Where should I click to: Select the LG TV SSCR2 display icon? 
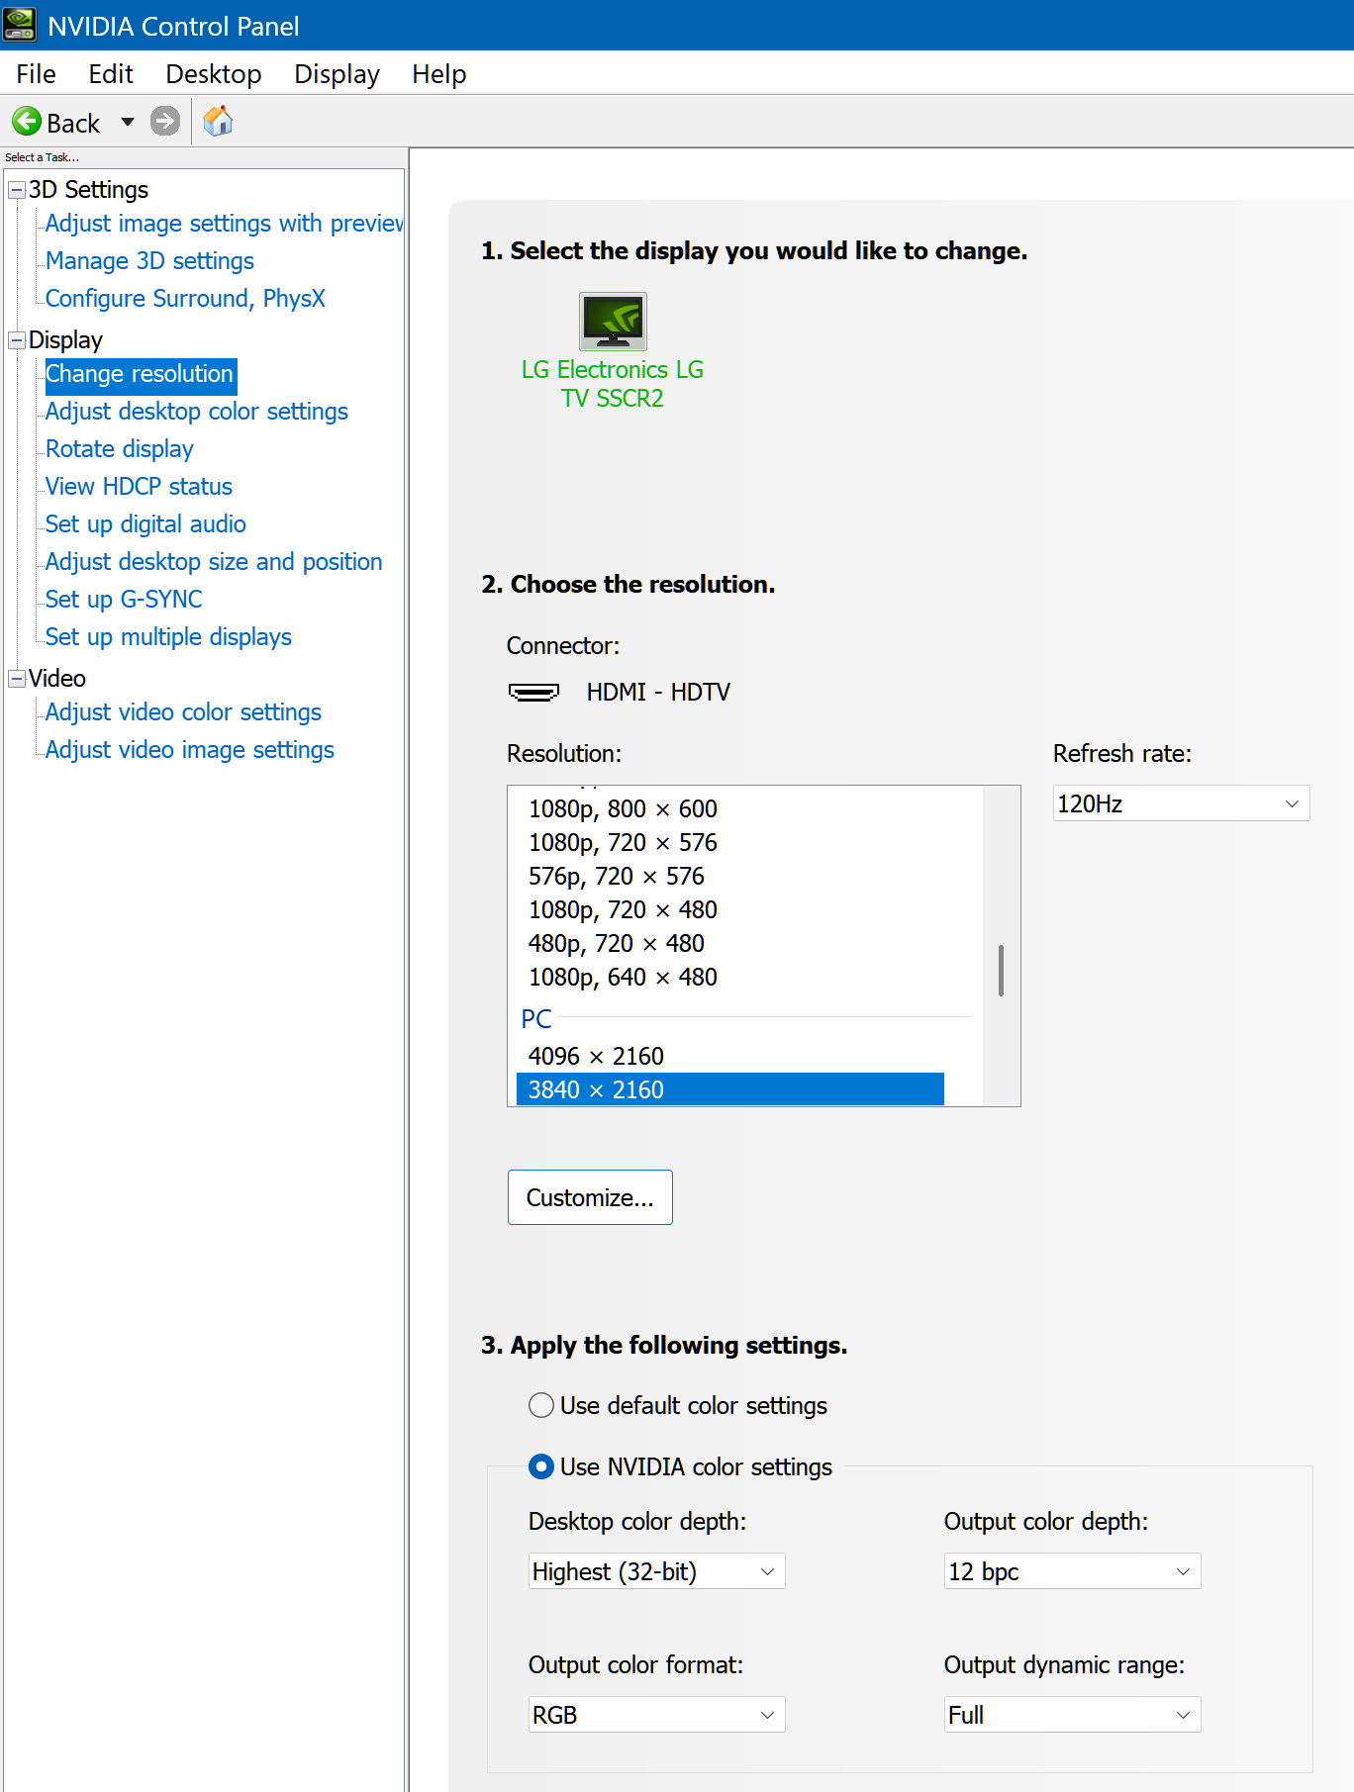613,322
